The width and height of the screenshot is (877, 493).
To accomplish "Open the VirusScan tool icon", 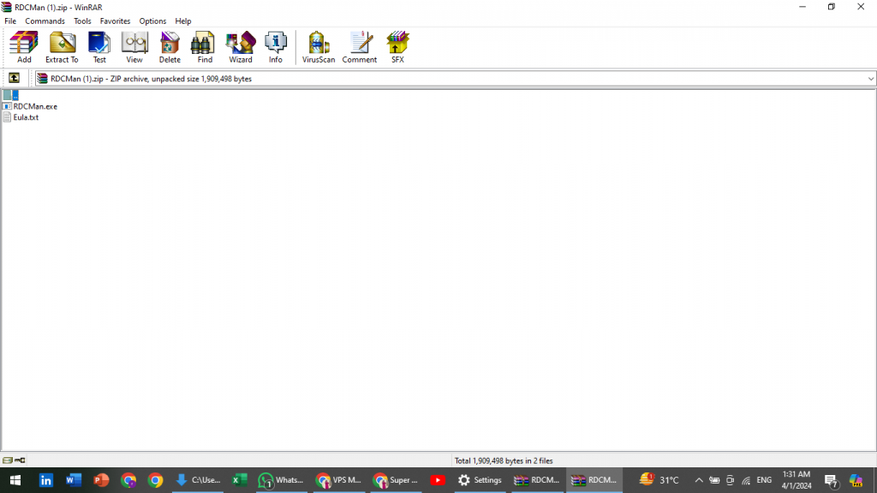I will (x=318, y=47).
